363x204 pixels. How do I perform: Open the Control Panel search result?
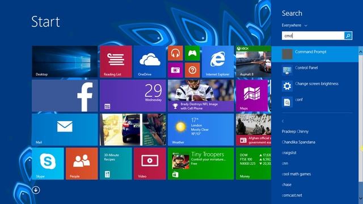tap(315, 70)
